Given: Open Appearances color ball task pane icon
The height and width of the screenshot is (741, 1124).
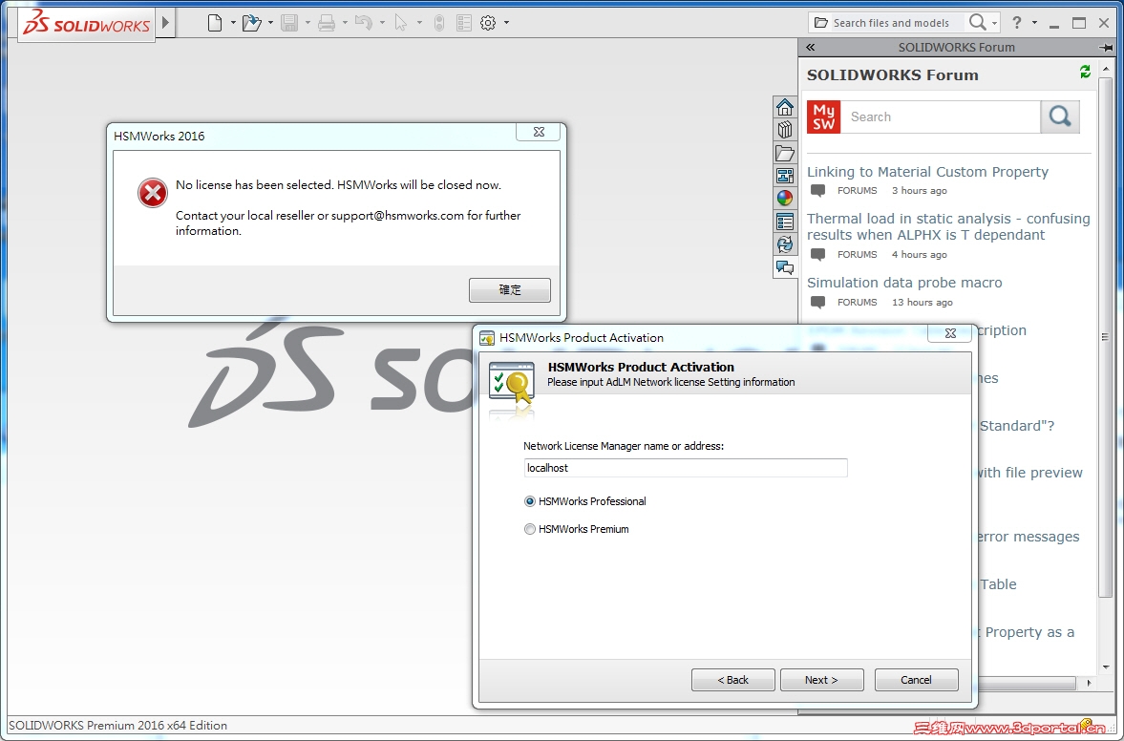Looking at the screenshot, I should (785, 199).
